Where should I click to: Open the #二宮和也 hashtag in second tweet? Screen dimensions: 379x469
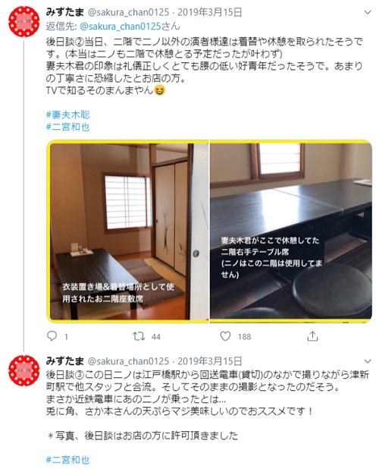click(x=67, y=460)
